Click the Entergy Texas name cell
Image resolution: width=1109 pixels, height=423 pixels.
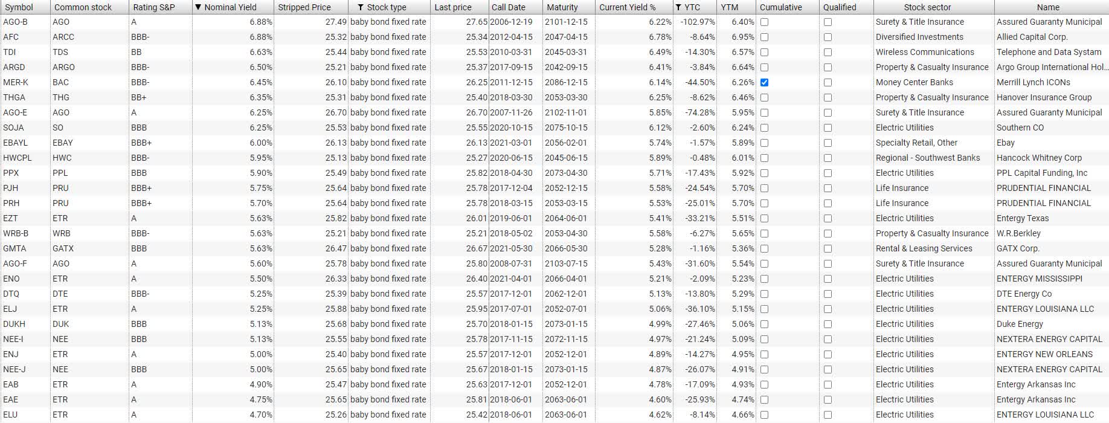coord(1052,218)
